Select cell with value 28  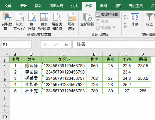tap(111, 85)
